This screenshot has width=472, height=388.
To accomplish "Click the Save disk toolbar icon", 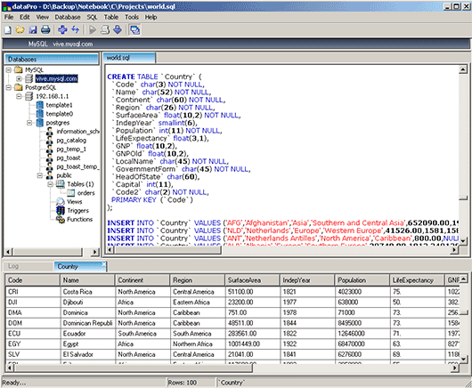I will (33, 29).
